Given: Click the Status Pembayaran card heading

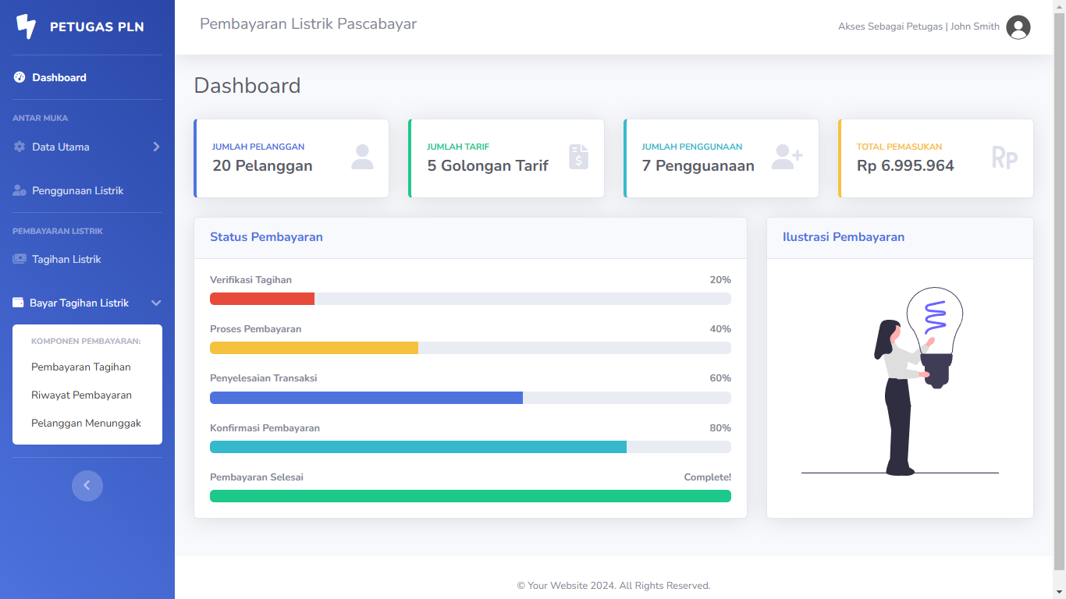Looking at the screenshot, I should (x=266, y=237).
